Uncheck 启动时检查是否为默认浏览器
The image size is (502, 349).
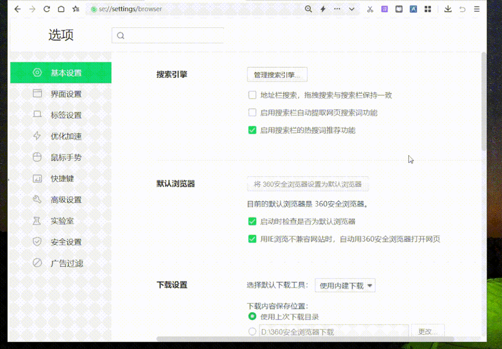pos(252,221)
